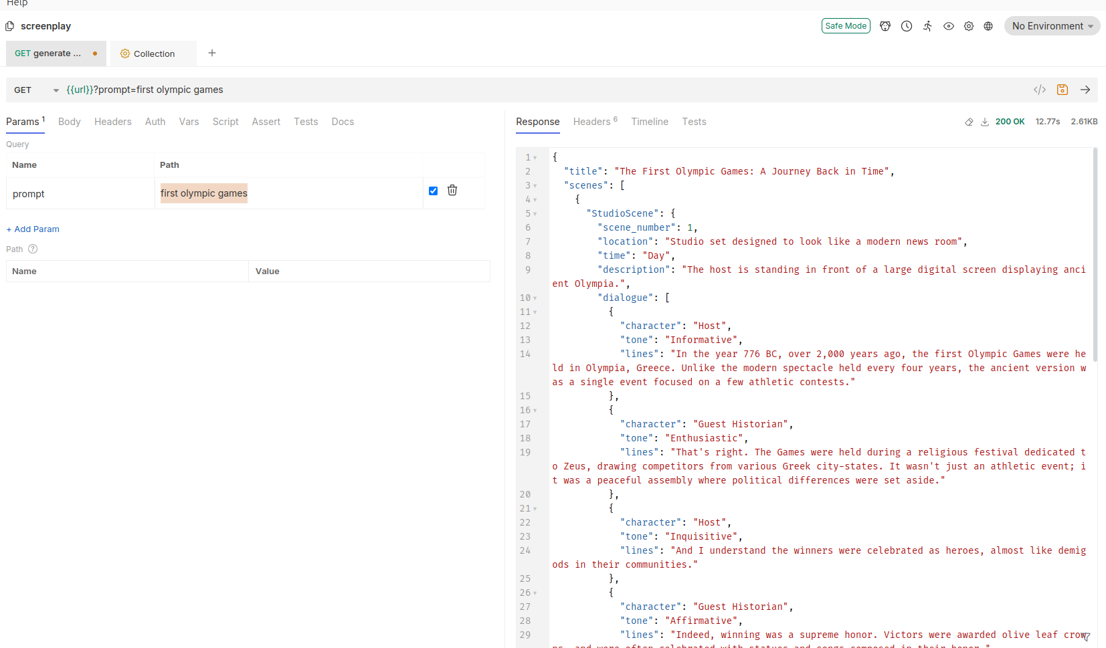Open the response Headers tab

coord(595,122)
